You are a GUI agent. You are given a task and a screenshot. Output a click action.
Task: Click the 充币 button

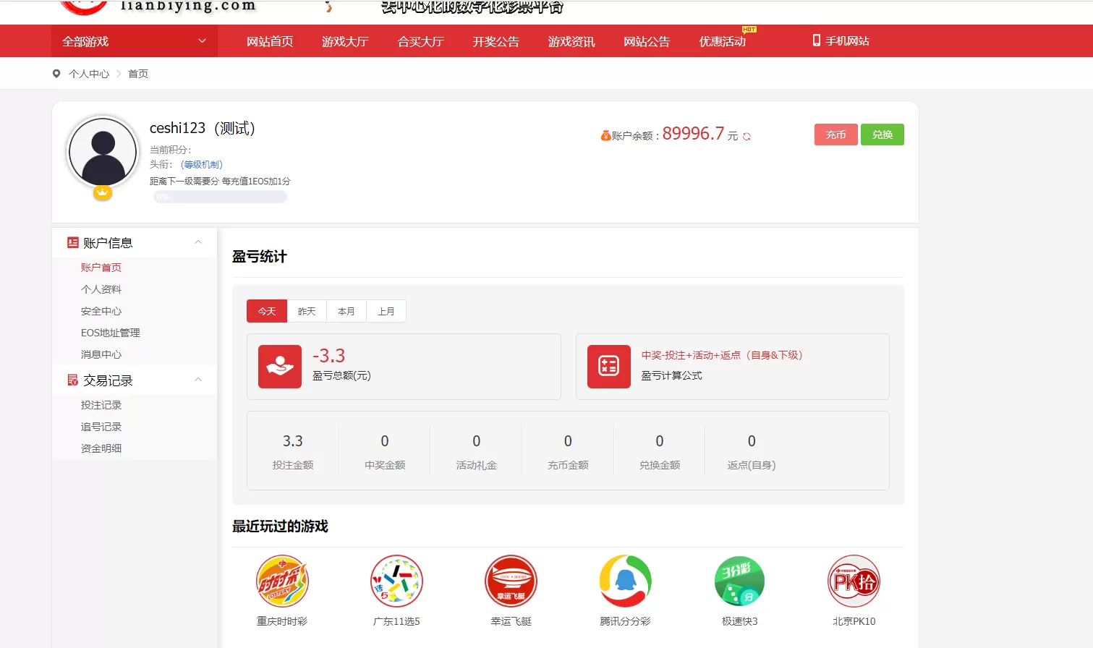835,134
